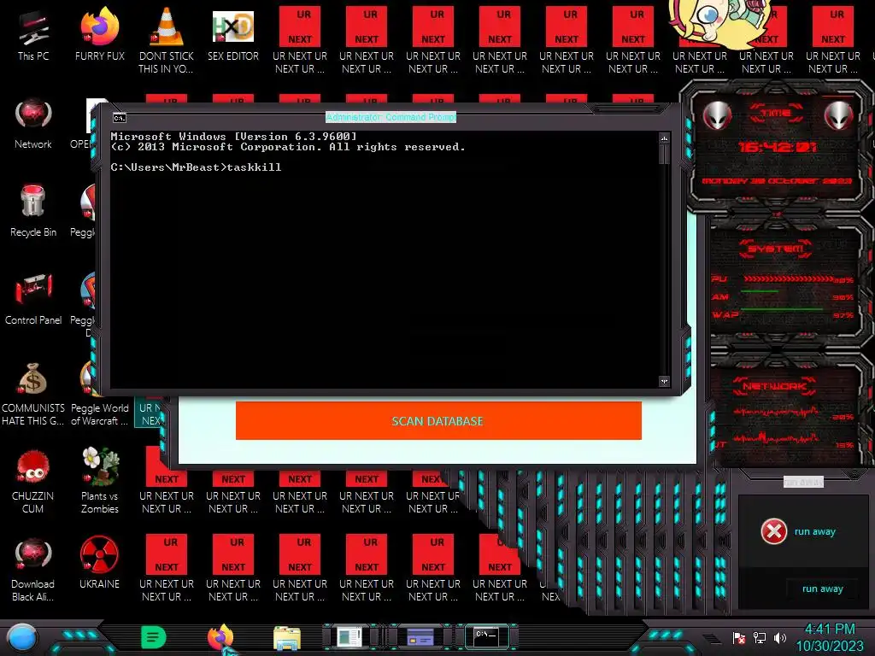Viewport: 875px width, 656px height.
Task: Click the Microsoft Windows version line
Action: click(x=233, y=136)
